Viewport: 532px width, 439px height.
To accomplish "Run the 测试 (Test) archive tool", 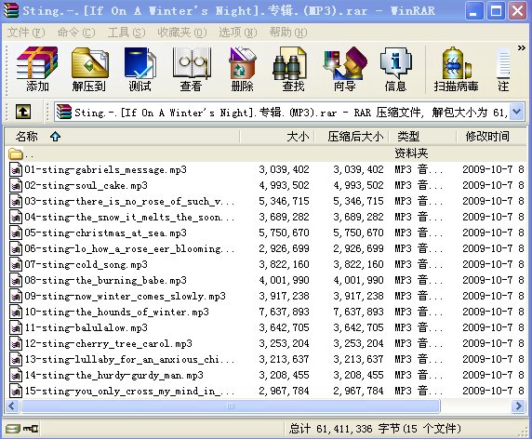I will pyautogui.click(x=140, y=69).
